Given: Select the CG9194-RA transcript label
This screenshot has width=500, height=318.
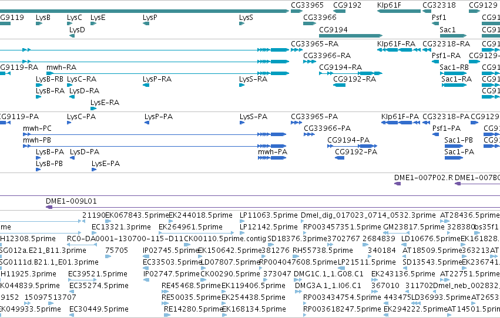Looking at the screenshot, I should pos(340,67).
